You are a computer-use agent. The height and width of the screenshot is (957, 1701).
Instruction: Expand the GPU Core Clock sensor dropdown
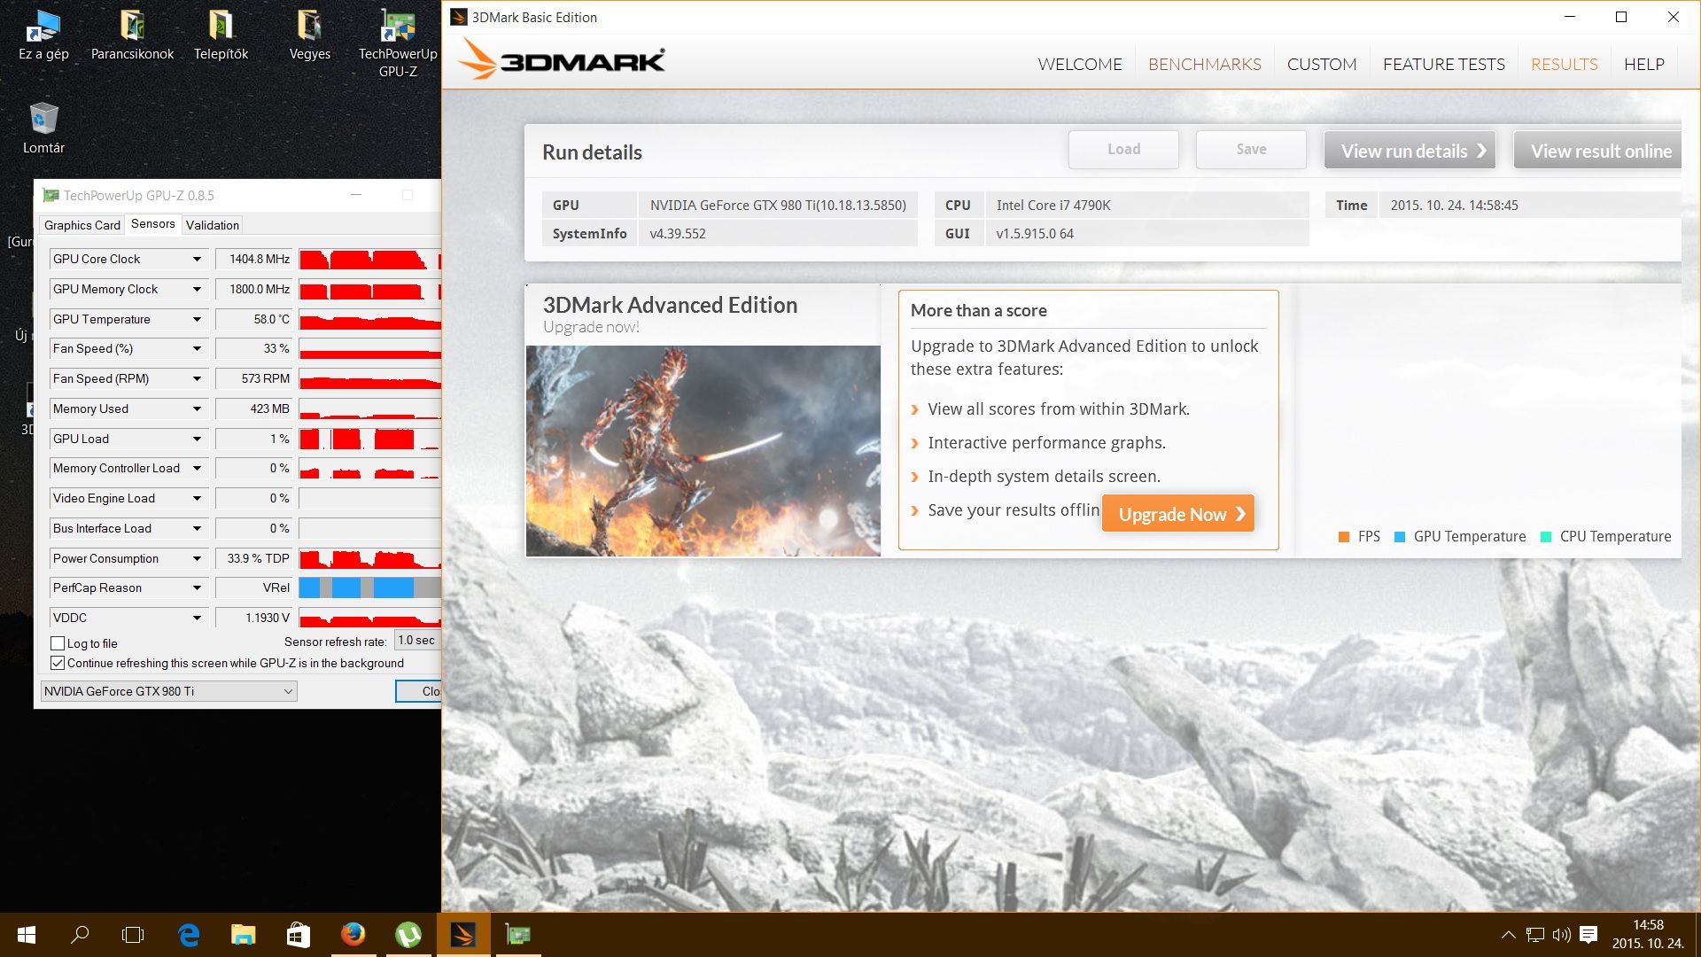point(197,259)
